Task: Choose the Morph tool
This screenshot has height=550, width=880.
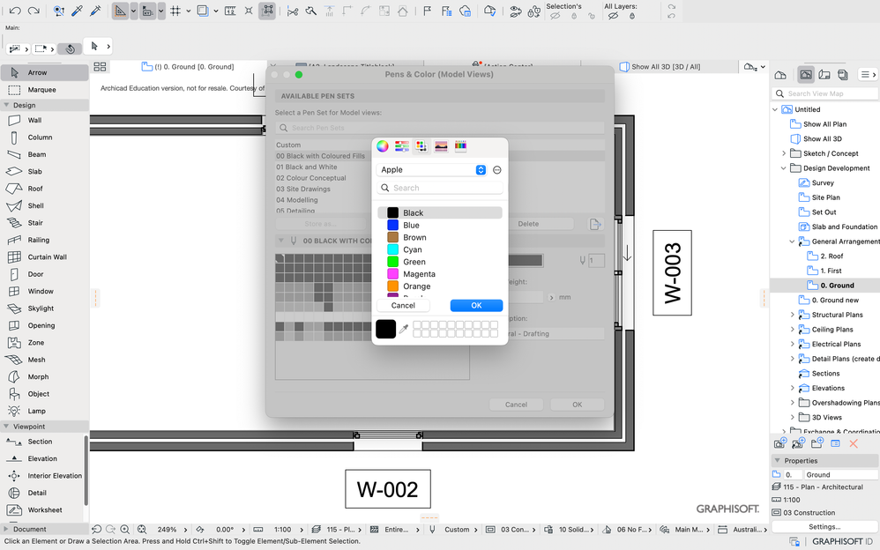Action: tap(41, 376)
